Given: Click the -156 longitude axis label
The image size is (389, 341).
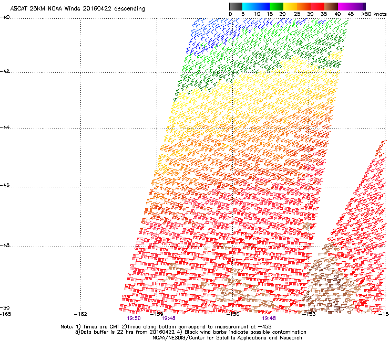Looking at the screenshot, I should 233,314.
